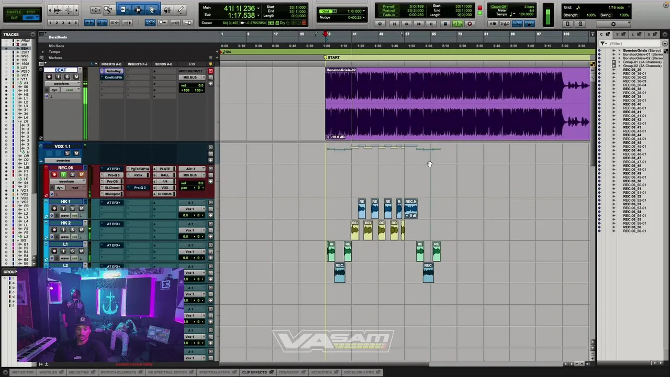Expand the Tempo ruler
Image resolution: width=670 pixels, height=377 pixels.
(x=43, y=52)
